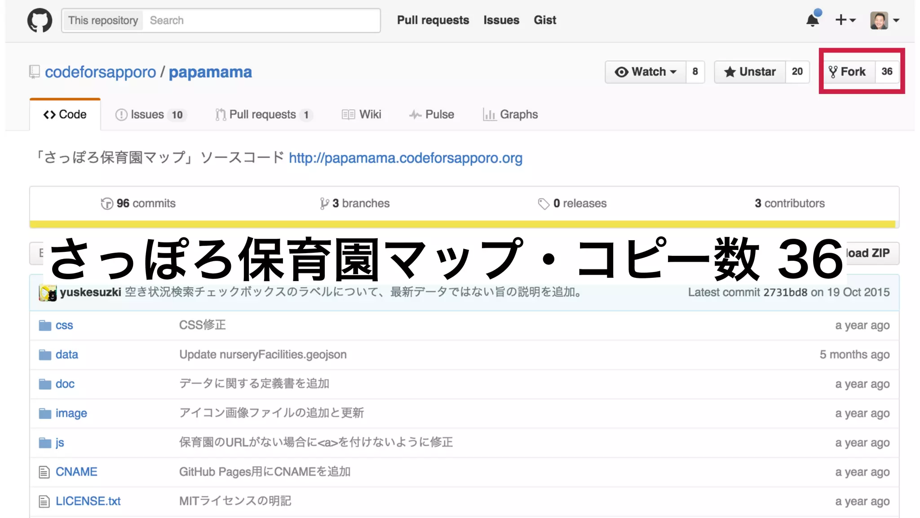Viewport: 920px width, 518px height.
Task: Click the '5 months ago' timestamp
Action: 854,355
